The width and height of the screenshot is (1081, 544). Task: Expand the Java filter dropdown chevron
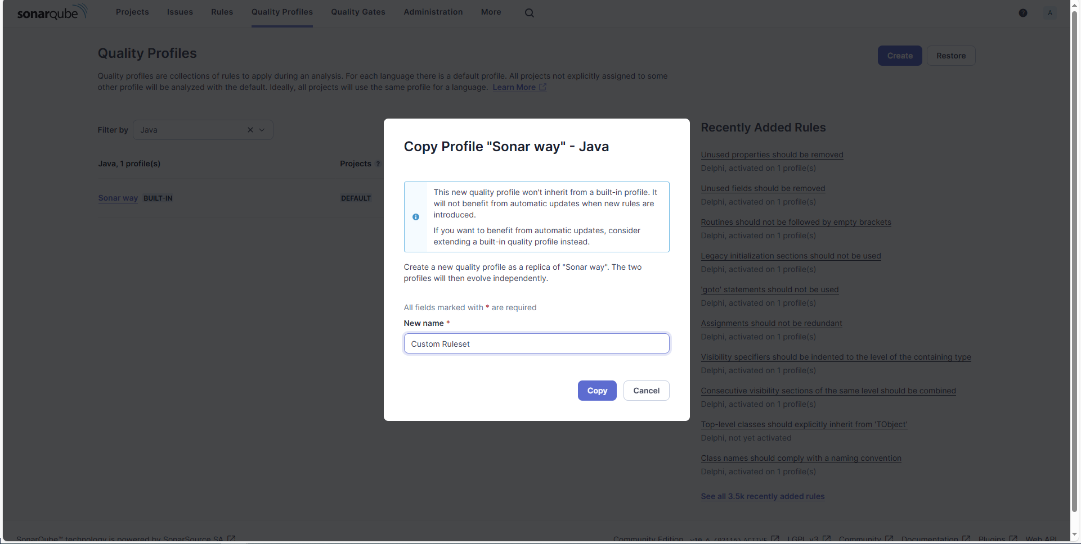[x=262, y=130]
